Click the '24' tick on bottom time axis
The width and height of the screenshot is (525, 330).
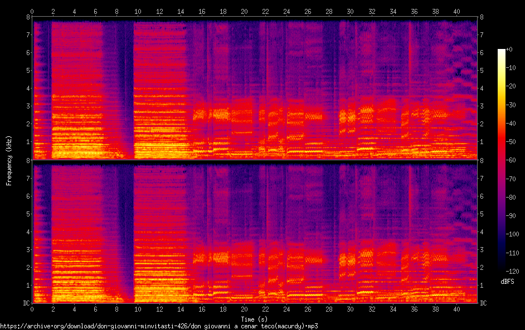click(286, 309)
